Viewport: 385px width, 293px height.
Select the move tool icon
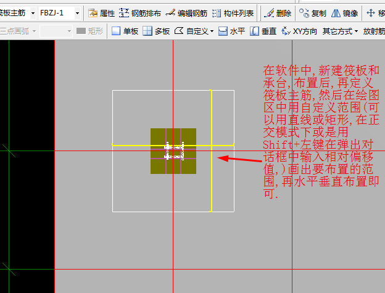pos(370,13)
